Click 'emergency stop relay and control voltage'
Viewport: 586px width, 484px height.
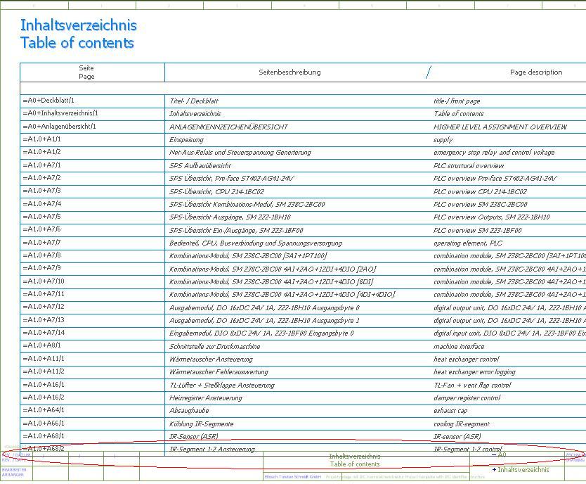pyautogui.click(x=494, y=153)
